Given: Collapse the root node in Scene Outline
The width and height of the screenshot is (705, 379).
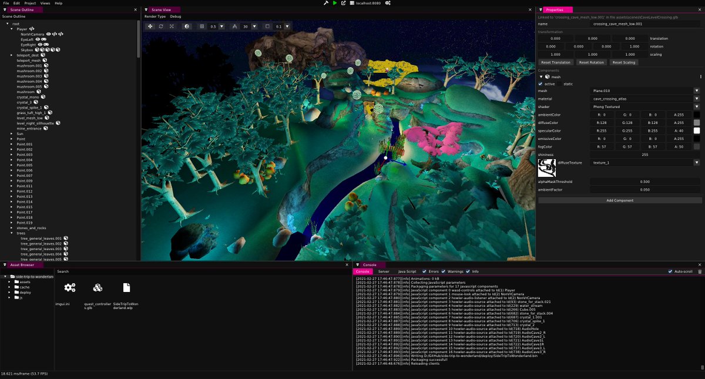Looking at the screenshot, I should click(7, 24).
